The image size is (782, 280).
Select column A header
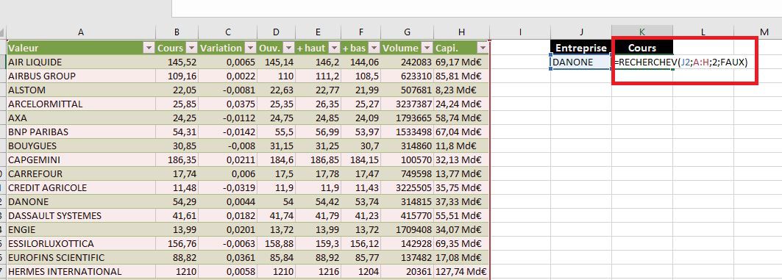coord(81,32)
